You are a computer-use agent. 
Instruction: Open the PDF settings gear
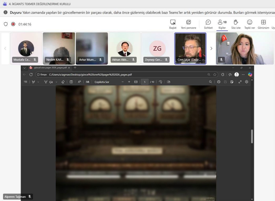coord(246,82)
